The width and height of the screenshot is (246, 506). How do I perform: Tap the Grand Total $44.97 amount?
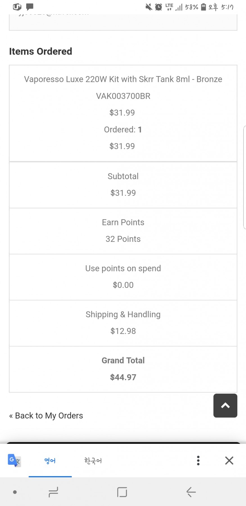(x=123, y=377)
